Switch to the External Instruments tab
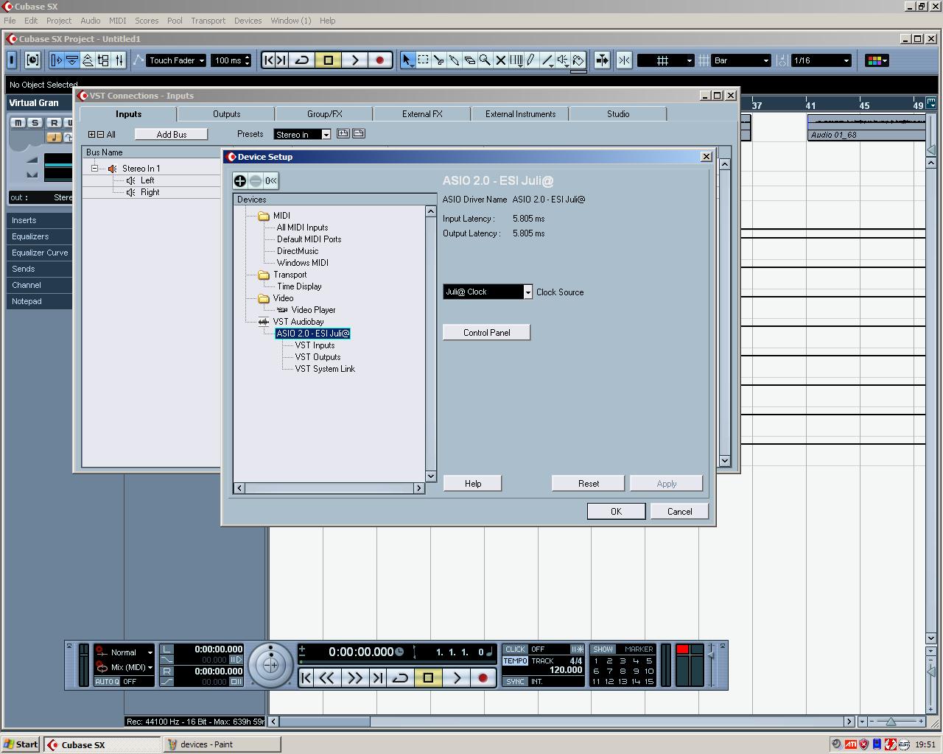943x754 pixels. (x=520, y=114)
